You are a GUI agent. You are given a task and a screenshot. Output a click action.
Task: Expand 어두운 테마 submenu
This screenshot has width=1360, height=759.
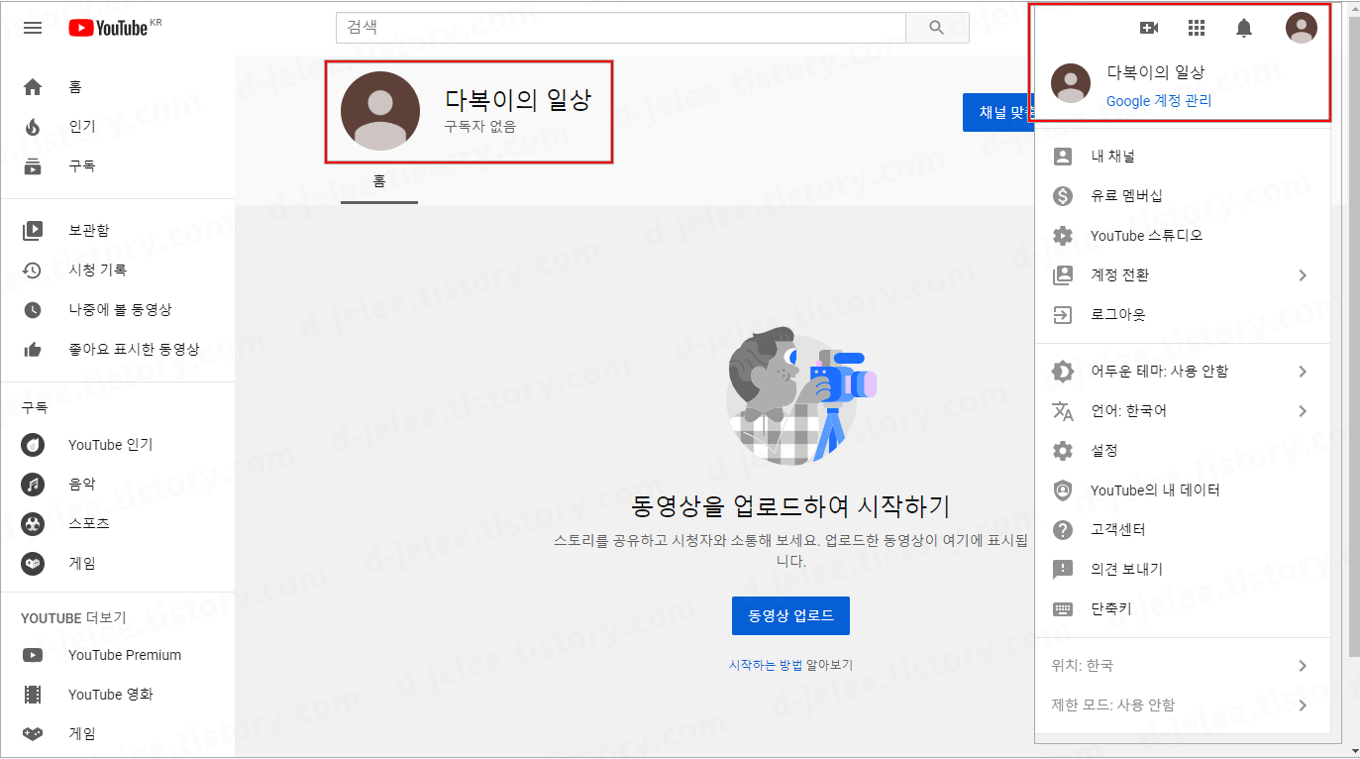click(x=1183, y=372)
